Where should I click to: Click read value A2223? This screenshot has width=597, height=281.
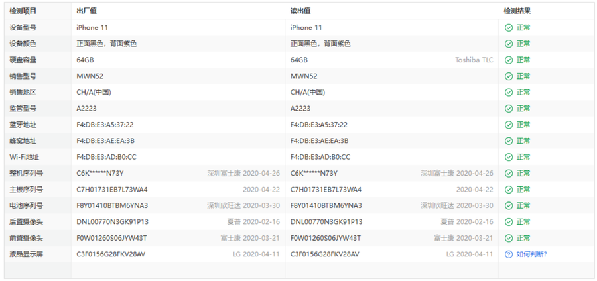click(300, 109)
